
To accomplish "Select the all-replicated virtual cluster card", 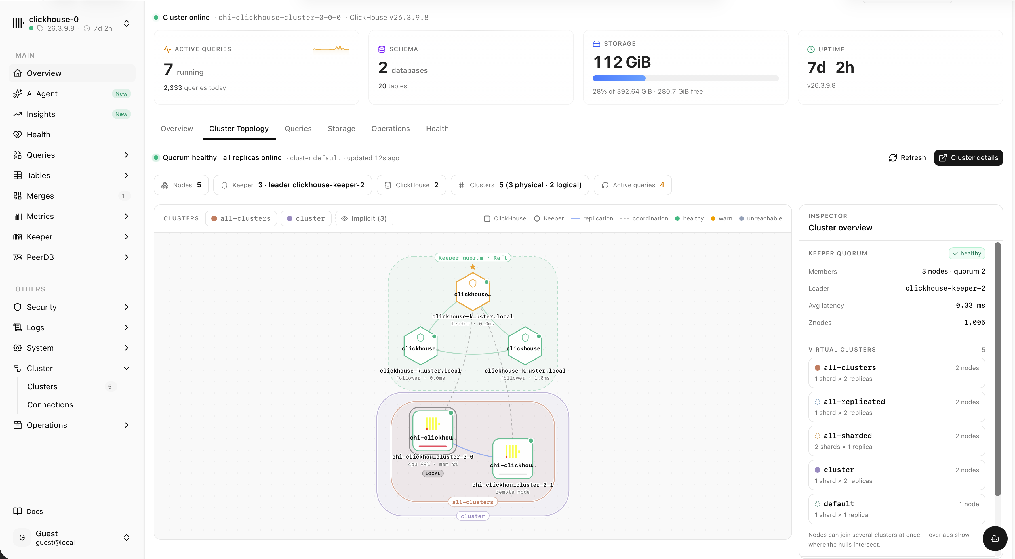I will pyautogui.click(x=896, y=407).
